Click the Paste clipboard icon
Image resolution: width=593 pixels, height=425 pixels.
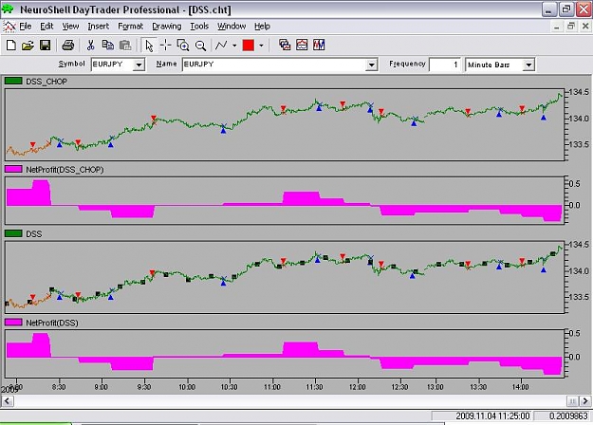click(x=125, y=46)
